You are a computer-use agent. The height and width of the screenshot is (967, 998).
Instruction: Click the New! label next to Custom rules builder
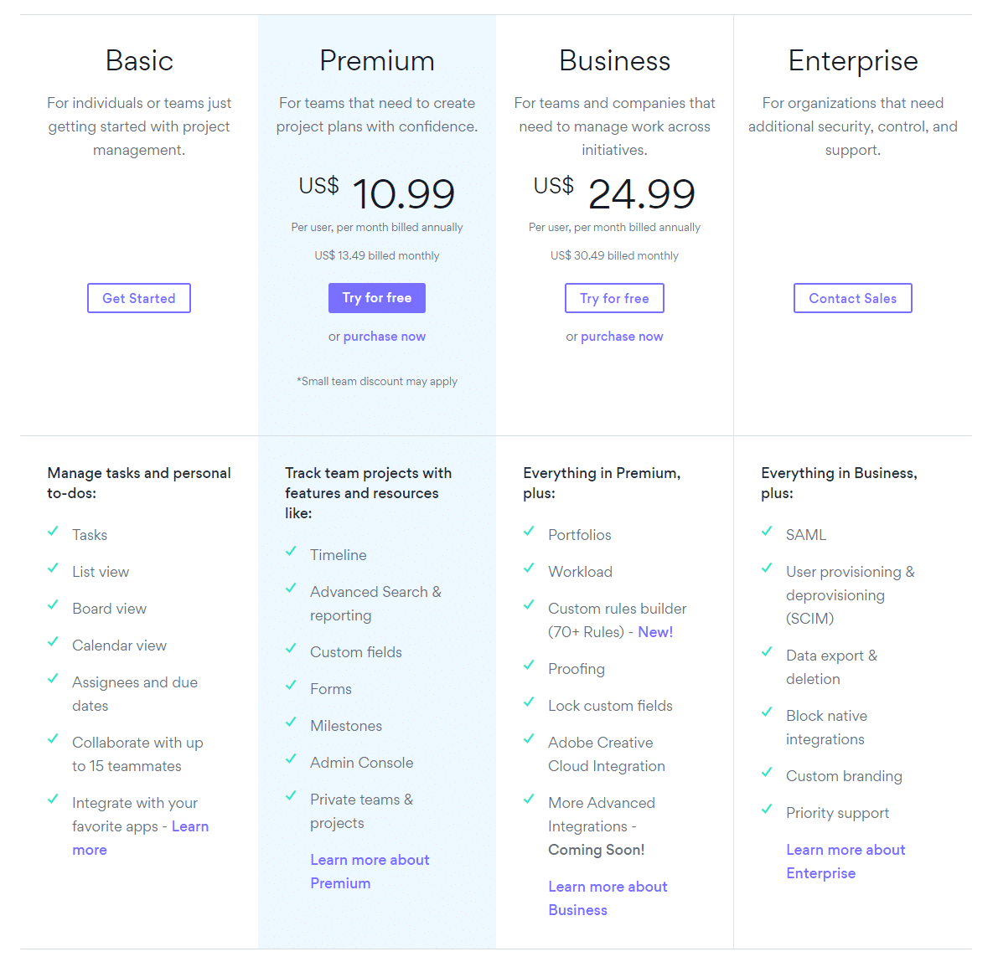point(655,631)
